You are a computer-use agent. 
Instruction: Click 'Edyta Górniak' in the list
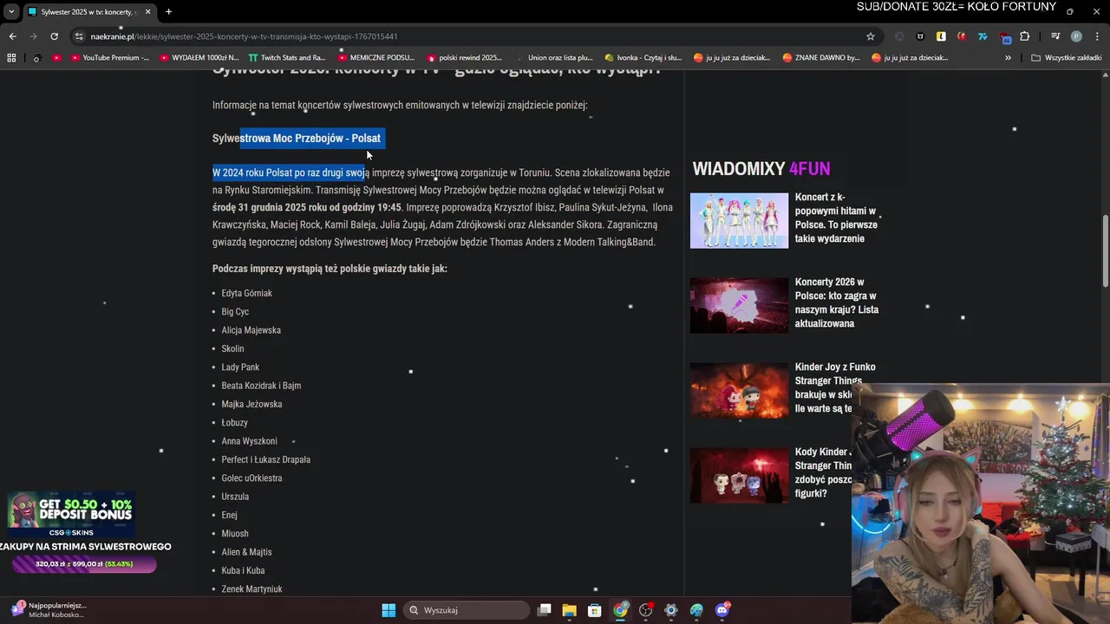[x=246, y=293]
